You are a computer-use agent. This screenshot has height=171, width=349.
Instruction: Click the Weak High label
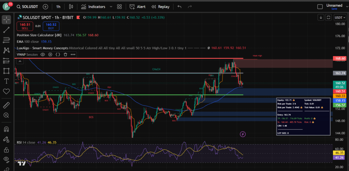[x=257, y=56]
